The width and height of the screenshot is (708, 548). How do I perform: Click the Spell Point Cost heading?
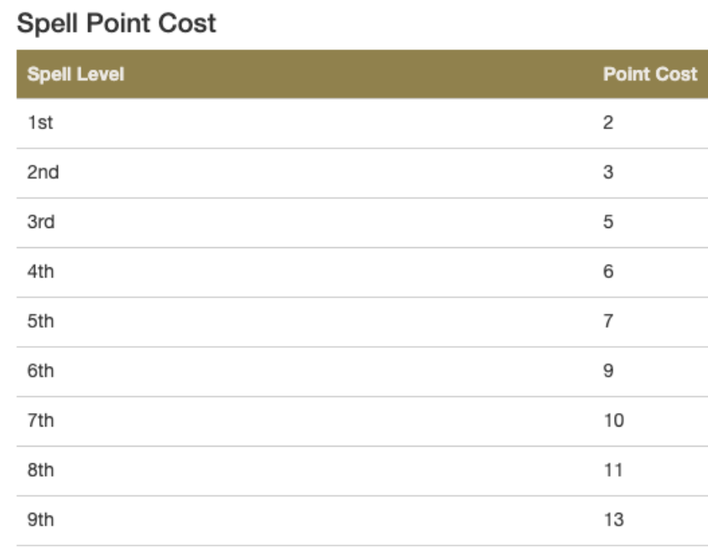click(x=117, y=23)
